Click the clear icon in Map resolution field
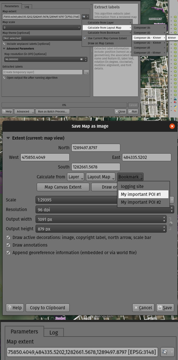 81,59
